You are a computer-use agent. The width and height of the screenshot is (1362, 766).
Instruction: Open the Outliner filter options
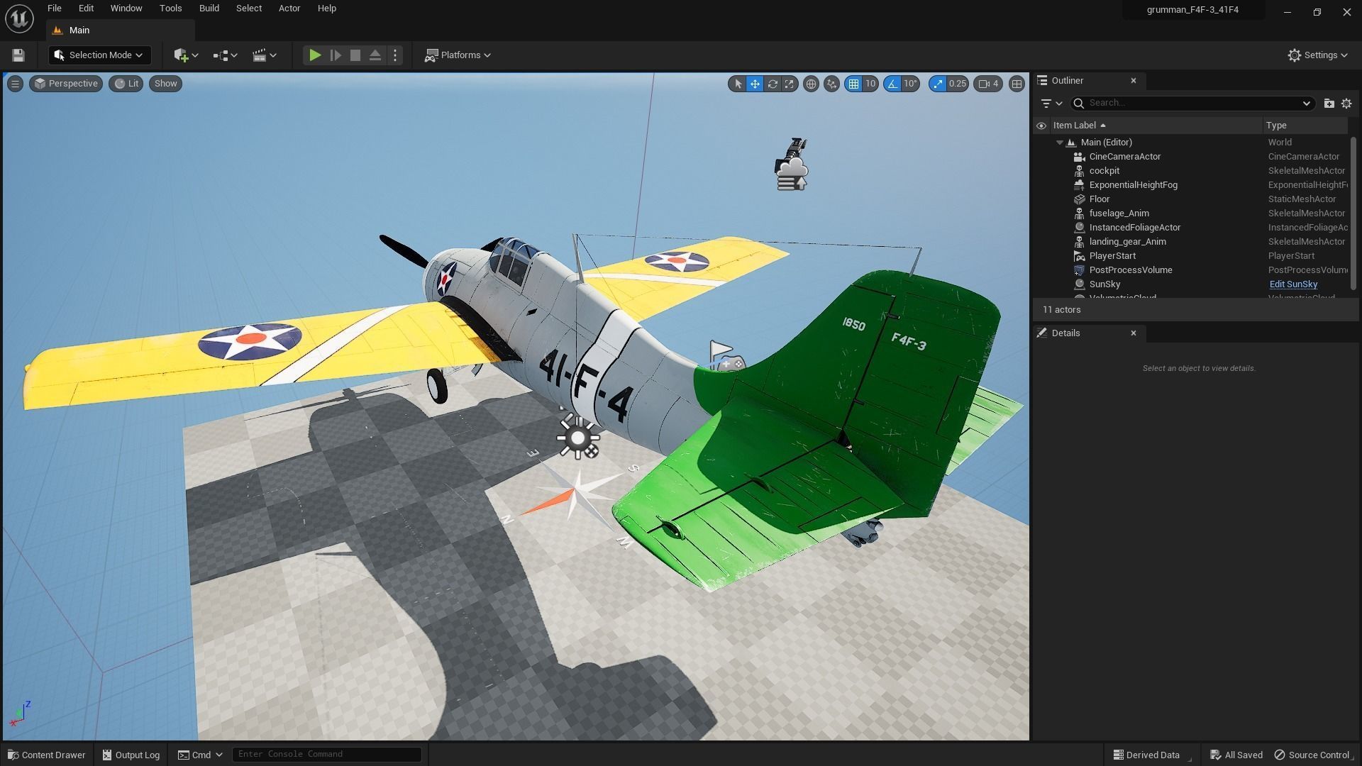1051,104
